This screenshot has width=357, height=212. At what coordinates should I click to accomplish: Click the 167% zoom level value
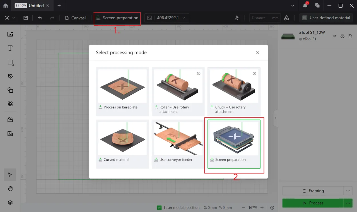point(253,208)
